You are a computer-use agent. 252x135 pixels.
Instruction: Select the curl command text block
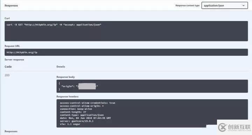[126, 31]
